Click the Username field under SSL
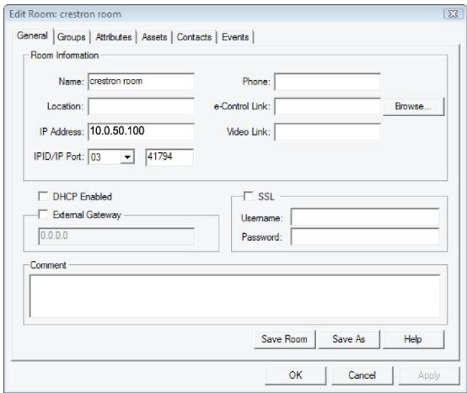This screenshot has height=393, width=467. pos(365,217)
